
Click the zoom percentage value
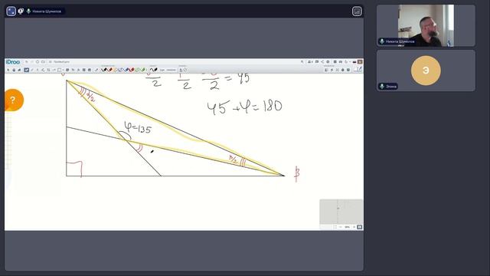(347, 227)
